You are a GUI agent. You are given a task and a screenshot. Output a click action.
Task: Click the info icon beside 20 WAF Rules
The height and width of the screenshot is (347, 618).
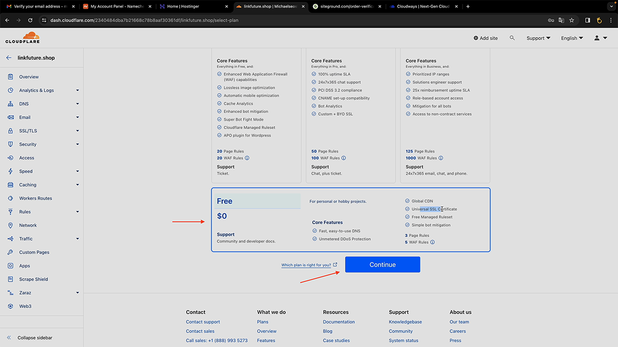click(247, 158)
